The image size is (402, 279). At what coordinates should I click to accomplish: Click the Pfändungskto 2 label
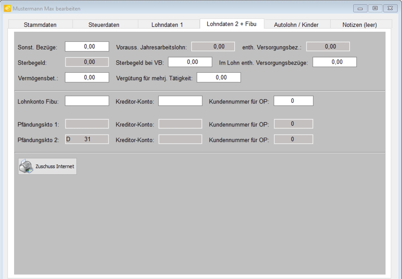point(38,140)
